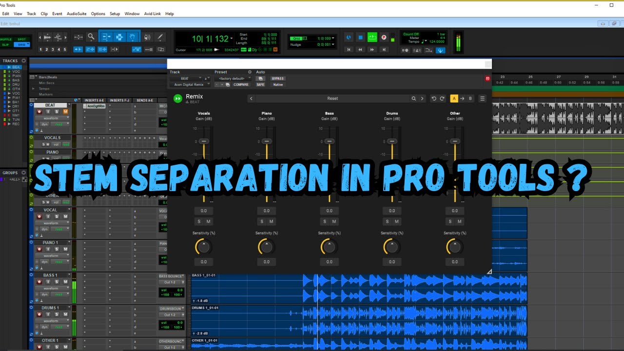Open the Track menu
Image resolution: width=624 pixels, height=351 pixels.
tap(31, 14)
